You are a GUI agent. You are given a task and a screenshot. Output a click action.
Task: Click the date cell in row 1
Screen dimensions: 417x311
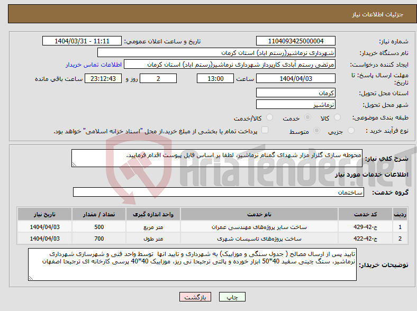pyautogui.click(x=44, y=227)
